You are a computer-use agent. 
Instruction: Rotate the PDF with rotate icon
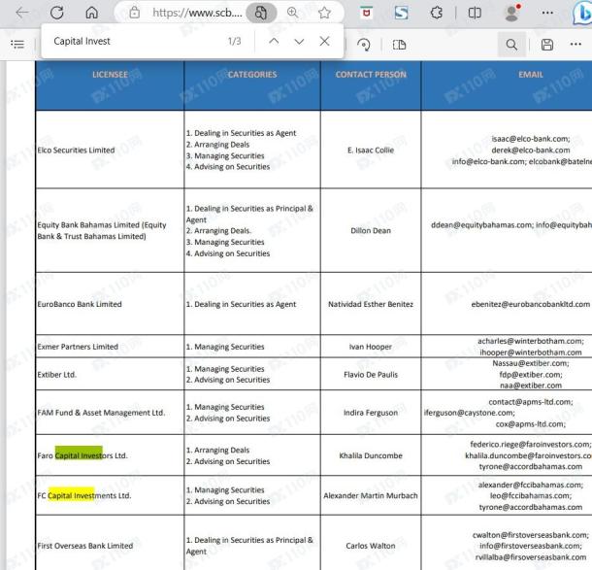364,45
